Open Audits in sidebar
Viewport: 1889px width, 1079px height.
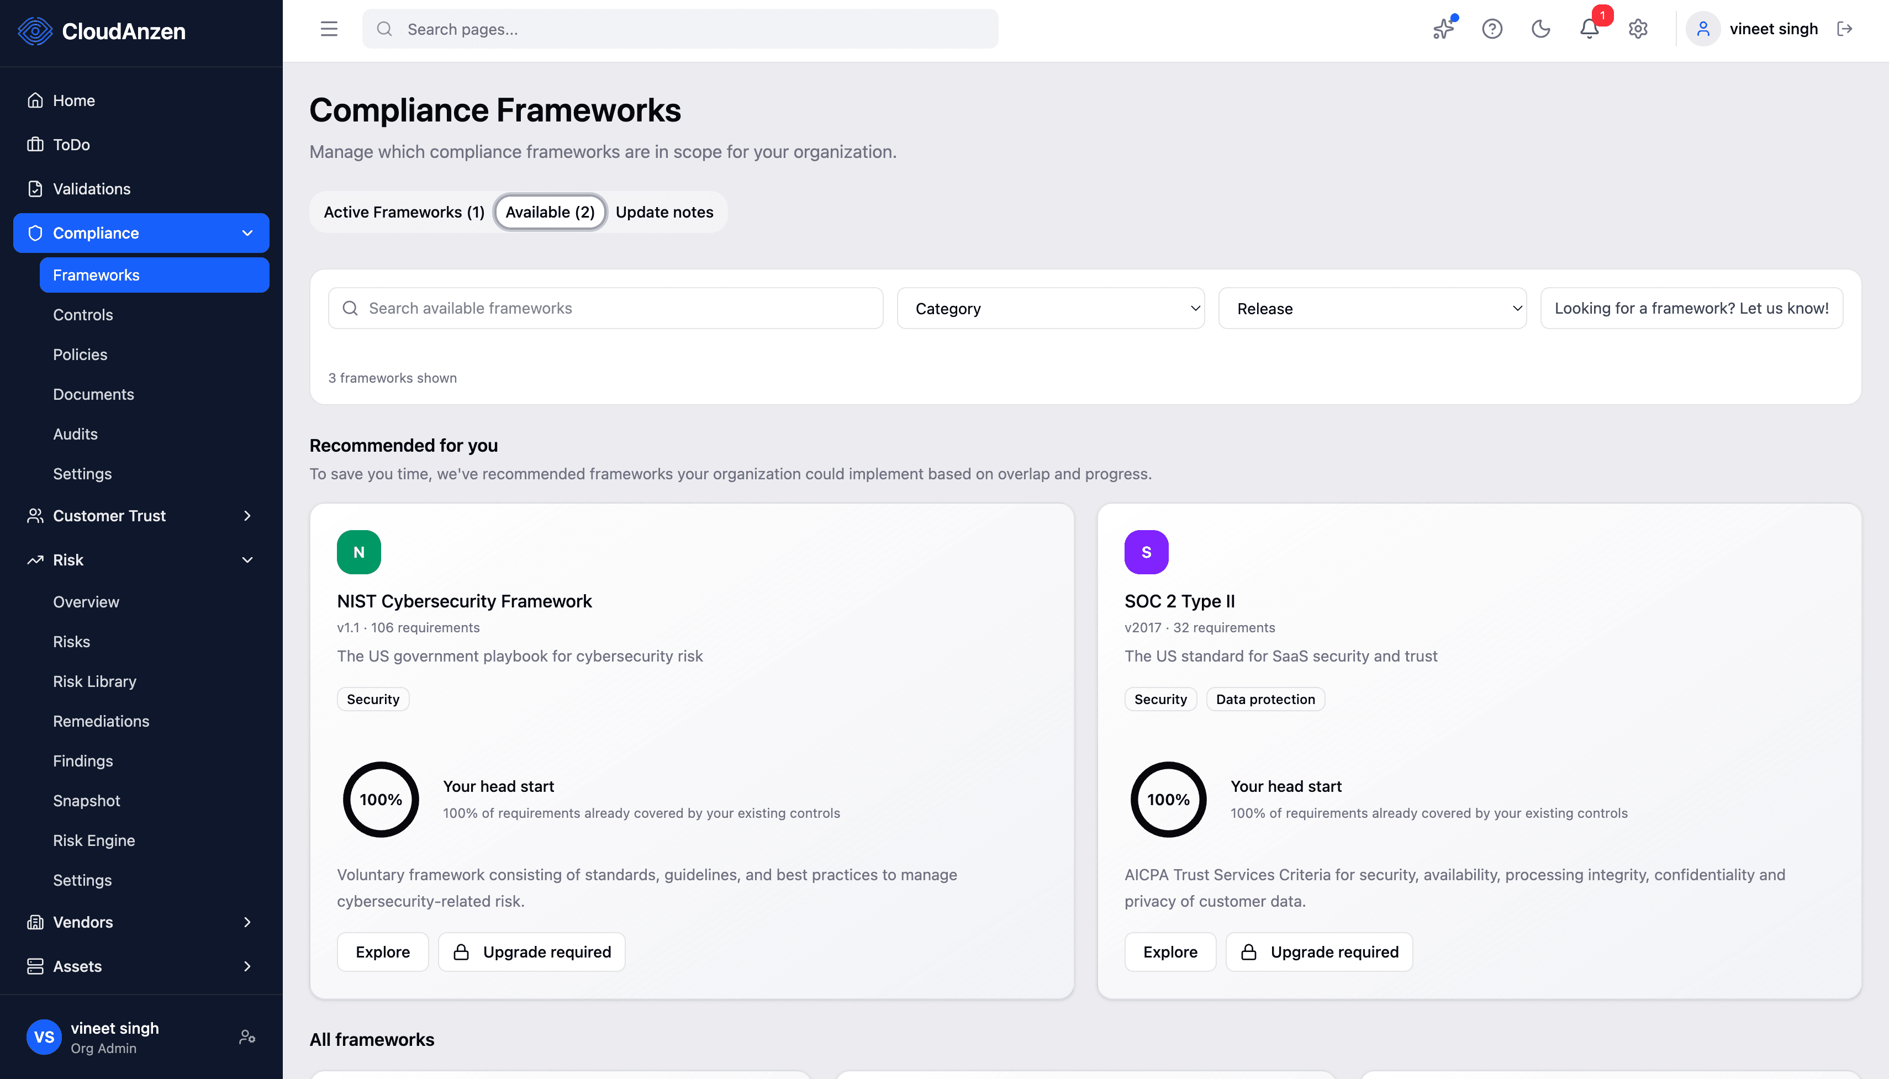pos(75,434)
